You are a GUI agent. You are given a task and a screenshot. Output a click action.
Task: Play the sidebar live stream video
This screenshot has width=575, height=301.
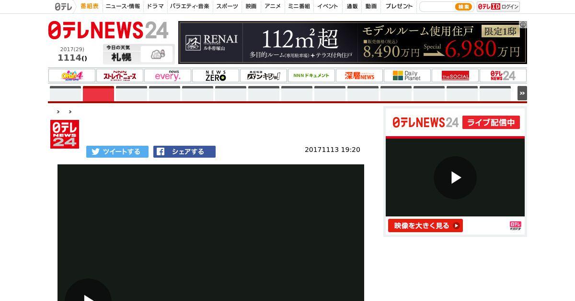pyautogui.click(x=455, y=178)
